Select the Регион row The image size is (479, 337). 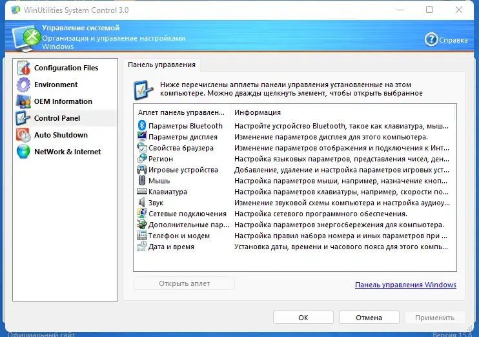(294, 159)
